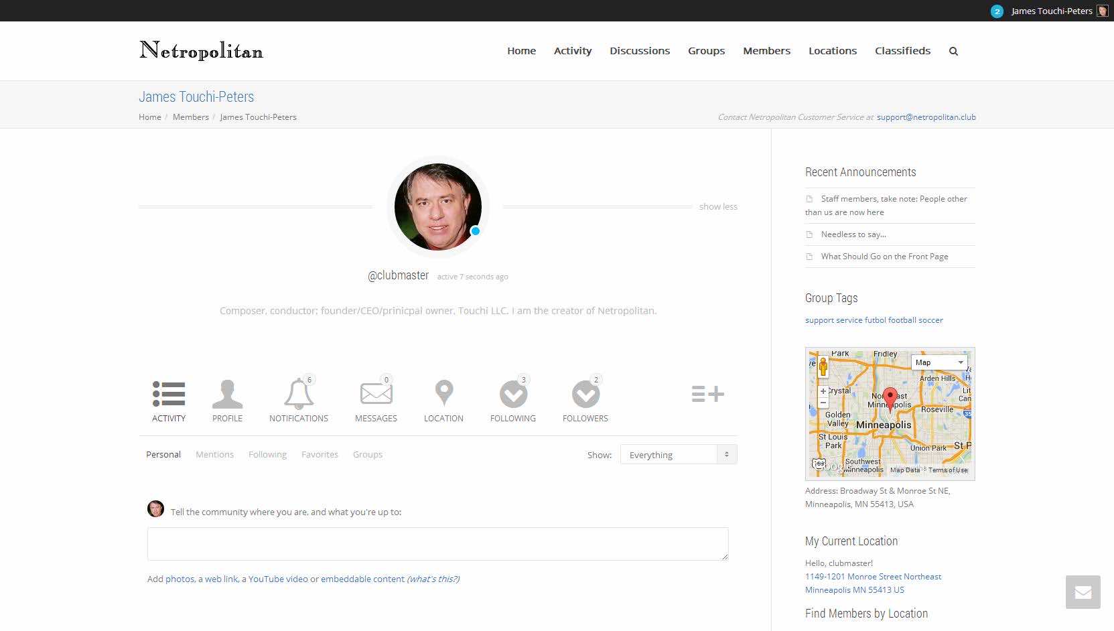Open the YouTube video link
Viewport: 1114px width, 631px height.
coord(278,579)
